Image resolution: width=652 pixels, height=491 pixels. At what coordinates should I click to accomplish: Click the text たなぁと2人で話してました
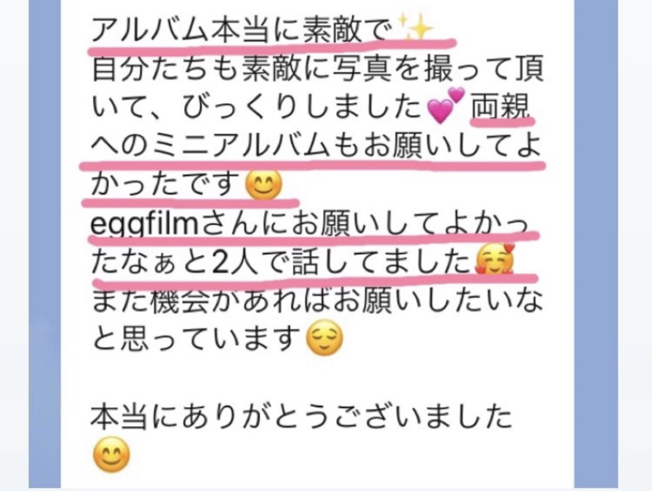(x=283, y=263)
